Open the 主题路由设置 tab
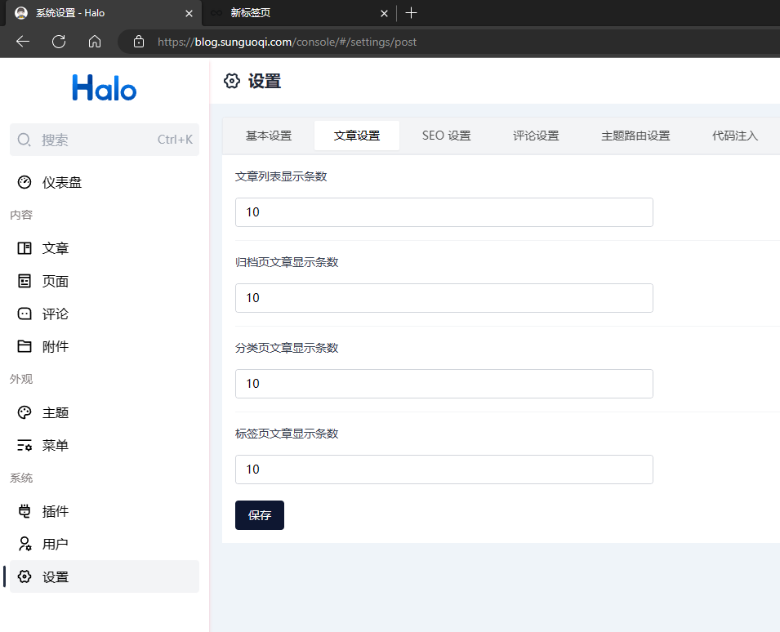780x632 pixels. (635, 136)
